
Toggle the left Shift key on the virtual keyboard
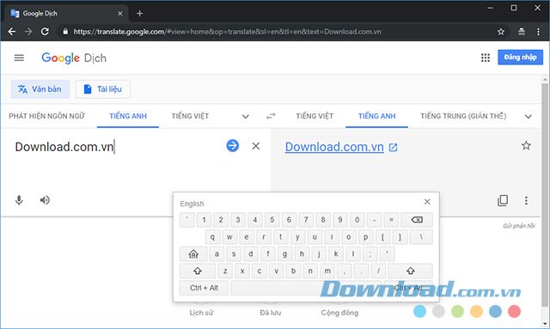[x=198, y=271]
